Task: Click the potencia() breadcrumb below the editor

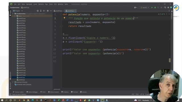Action: pos(57,89)
